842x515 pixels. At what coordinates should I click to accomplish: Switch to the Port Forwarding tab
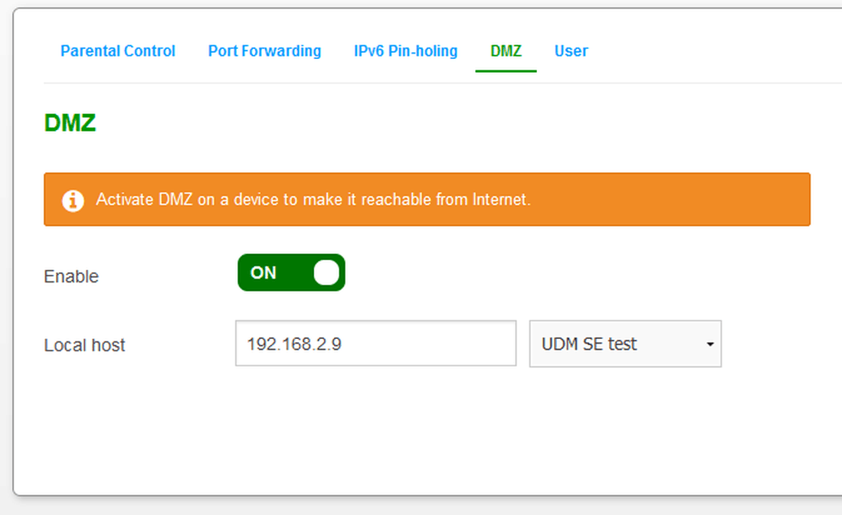pos(265,51)
